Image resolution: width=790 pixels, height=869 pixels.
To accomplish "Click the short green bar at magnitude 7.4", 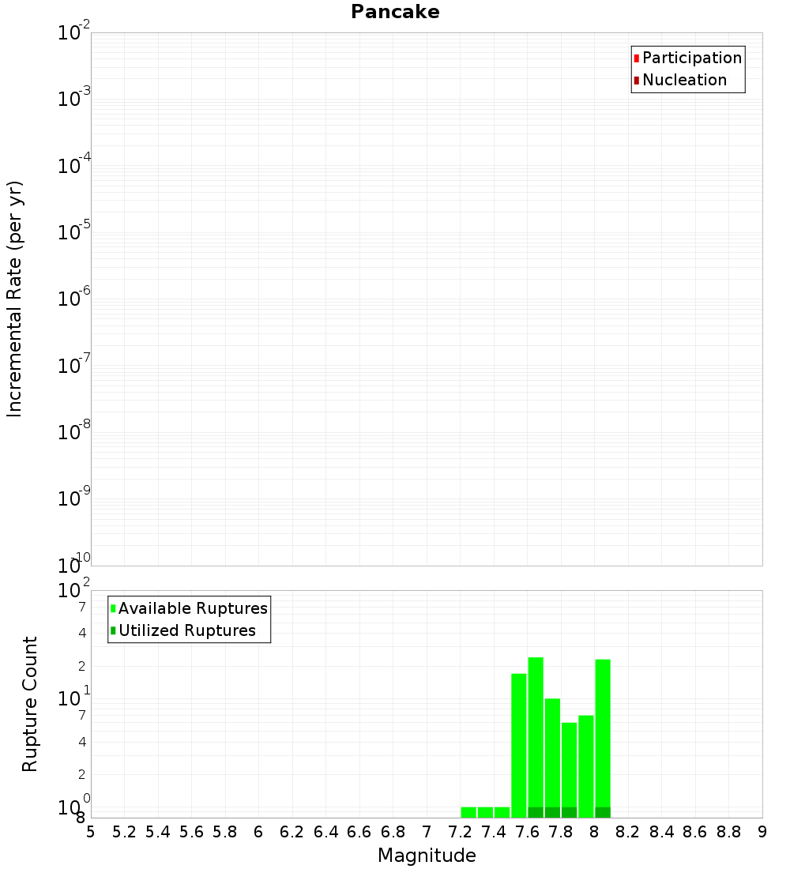I will 502,812.
